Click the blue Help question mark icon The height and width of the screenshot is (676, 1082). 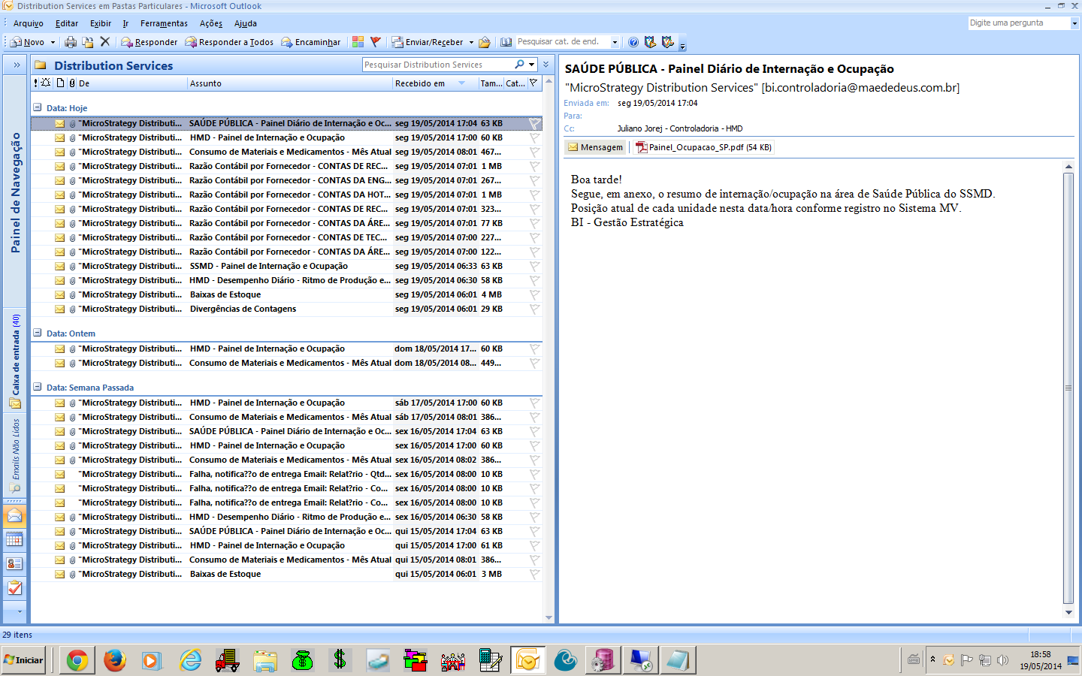point(633,42)
